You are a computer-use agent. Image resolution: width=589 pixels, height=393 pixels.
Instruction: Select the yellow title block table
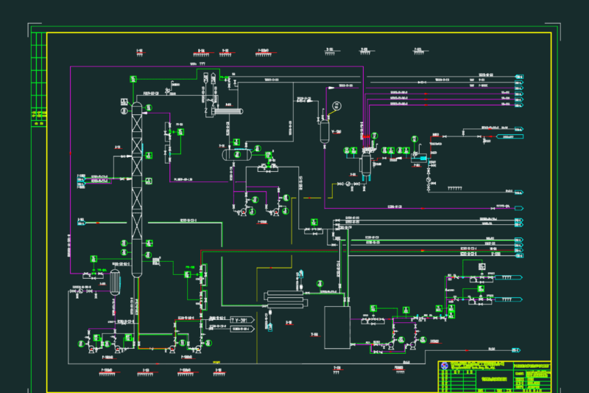495,377
